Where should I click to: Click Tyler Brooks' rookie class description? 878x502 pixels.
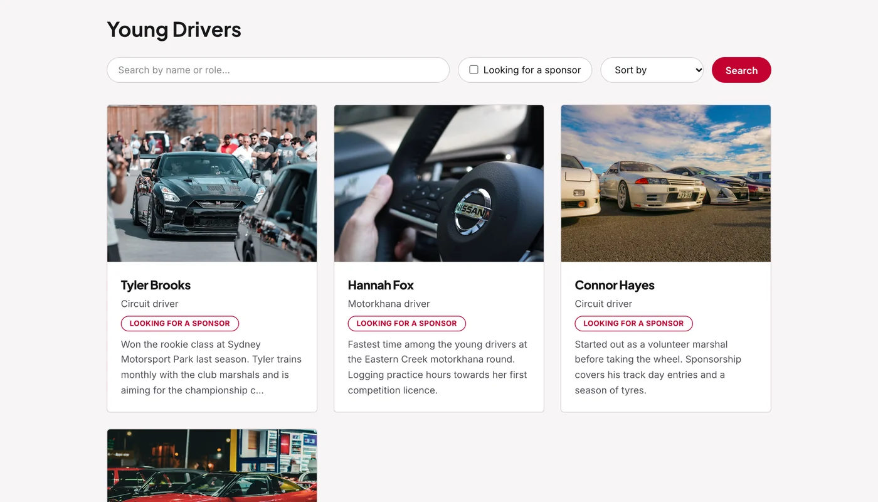[212, 367]
